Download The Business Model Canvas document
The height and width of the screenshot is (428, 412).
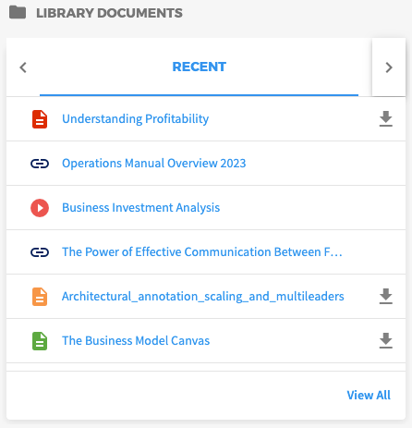[385, 341]
